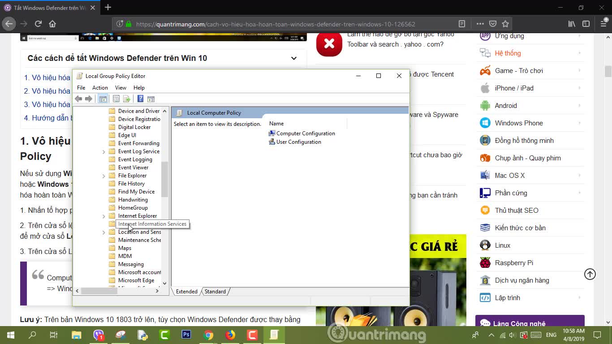612x344 pixels.
Task: Open Google Chrome from the taskbar
Action: click(208, 335)
